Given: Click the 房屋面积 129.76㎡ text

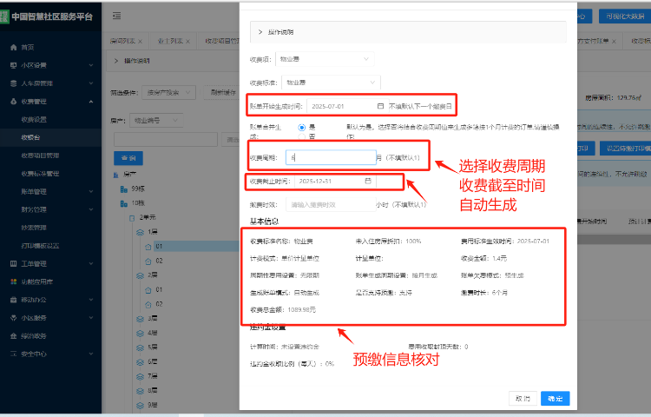Looking at the screenshot, I should [613, 98].
